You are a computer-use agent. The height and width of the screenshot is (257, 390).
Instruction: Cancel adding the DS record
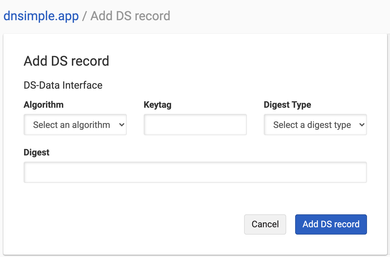click(265, 224)
